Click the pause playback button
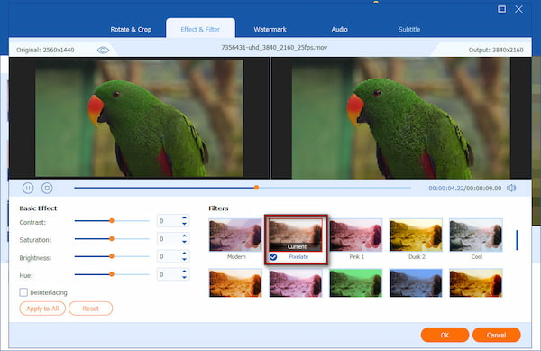Image resolution: width=541 pixels, height=351 pixels. 28,188
